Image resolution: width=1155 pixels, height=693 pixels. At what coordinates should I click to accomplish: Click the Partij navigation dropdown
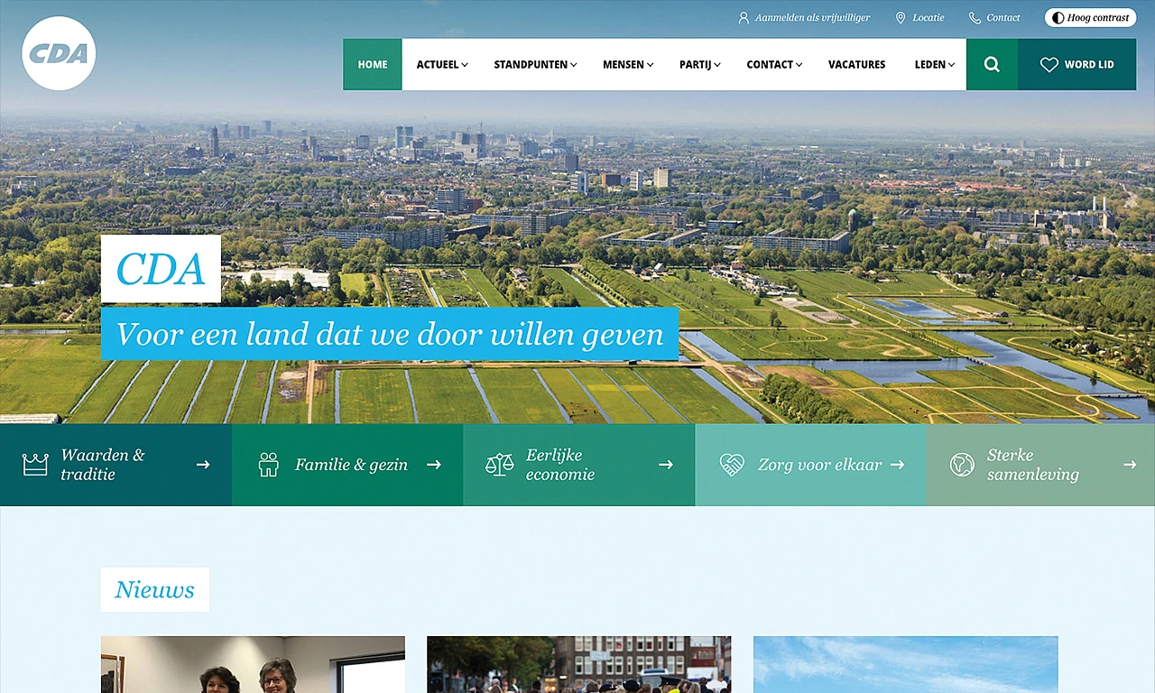point(699,65)
